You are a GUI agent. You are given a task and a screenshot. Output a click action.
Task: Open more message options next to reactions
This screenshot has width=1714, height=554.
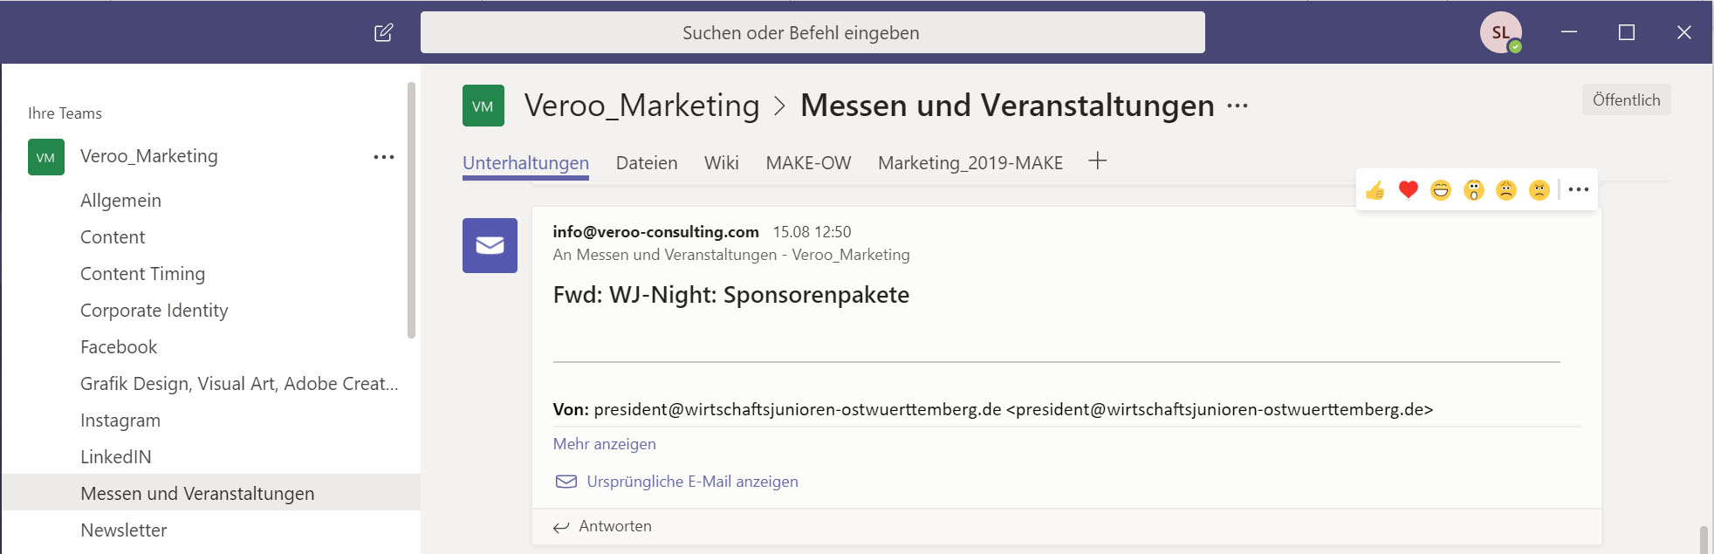coord(1579,189)
